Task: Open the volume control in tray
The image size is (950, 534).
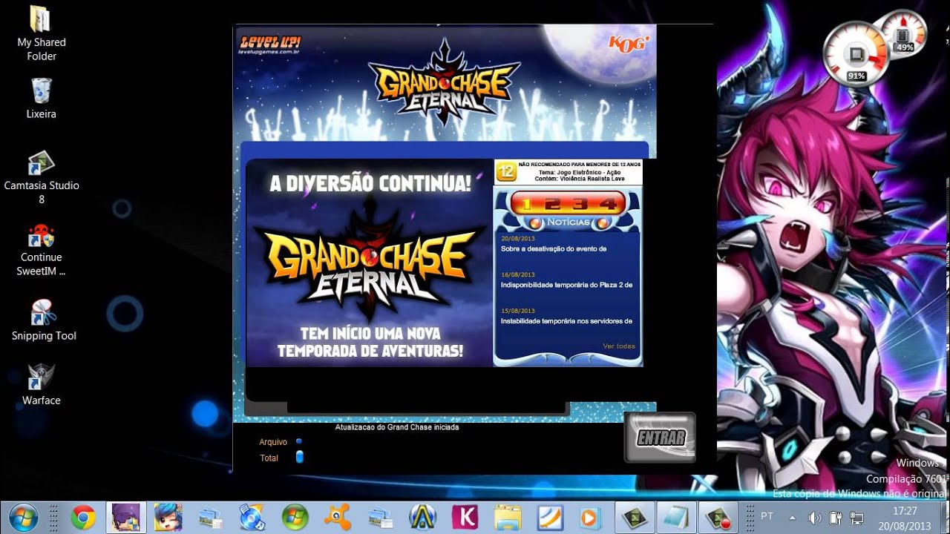Action: pyautogui.click(x=814, y=517)
